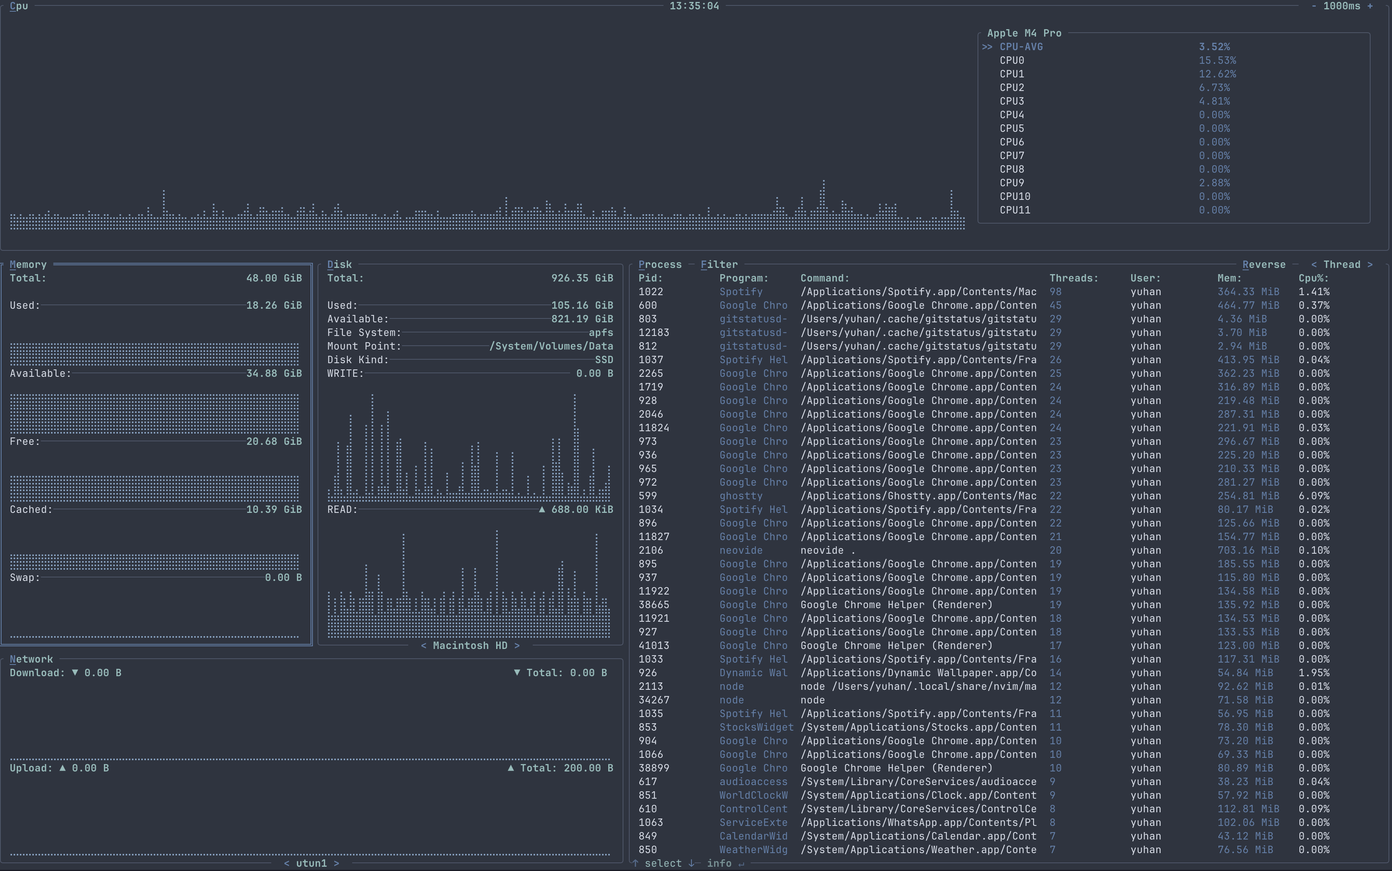Switch to next disk right of Macintosh HD
The image size is (1392, 871).
click(517, 646)
